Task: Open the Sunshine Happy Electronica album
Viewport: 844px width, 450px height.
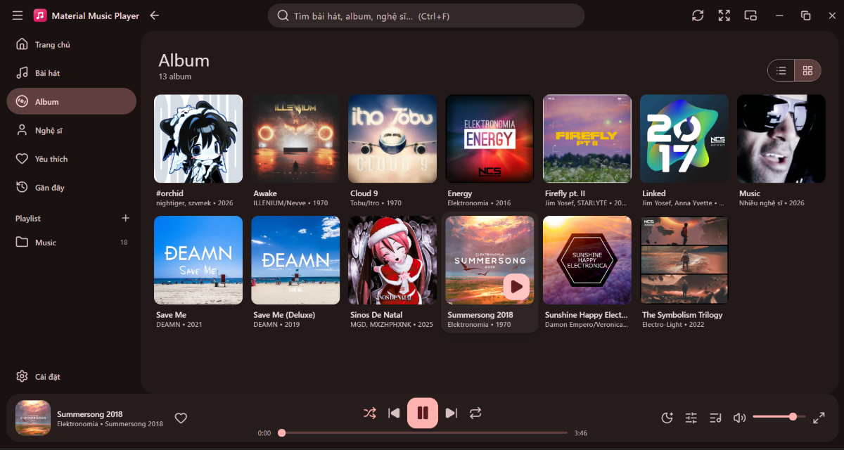Action: tap(587, 260)
